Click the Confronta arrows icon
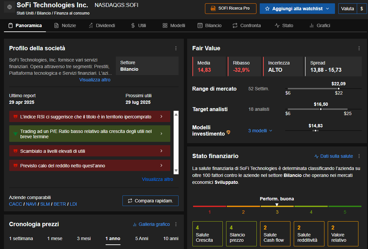Viewport: 368px width, 249px height. [235, 25]
